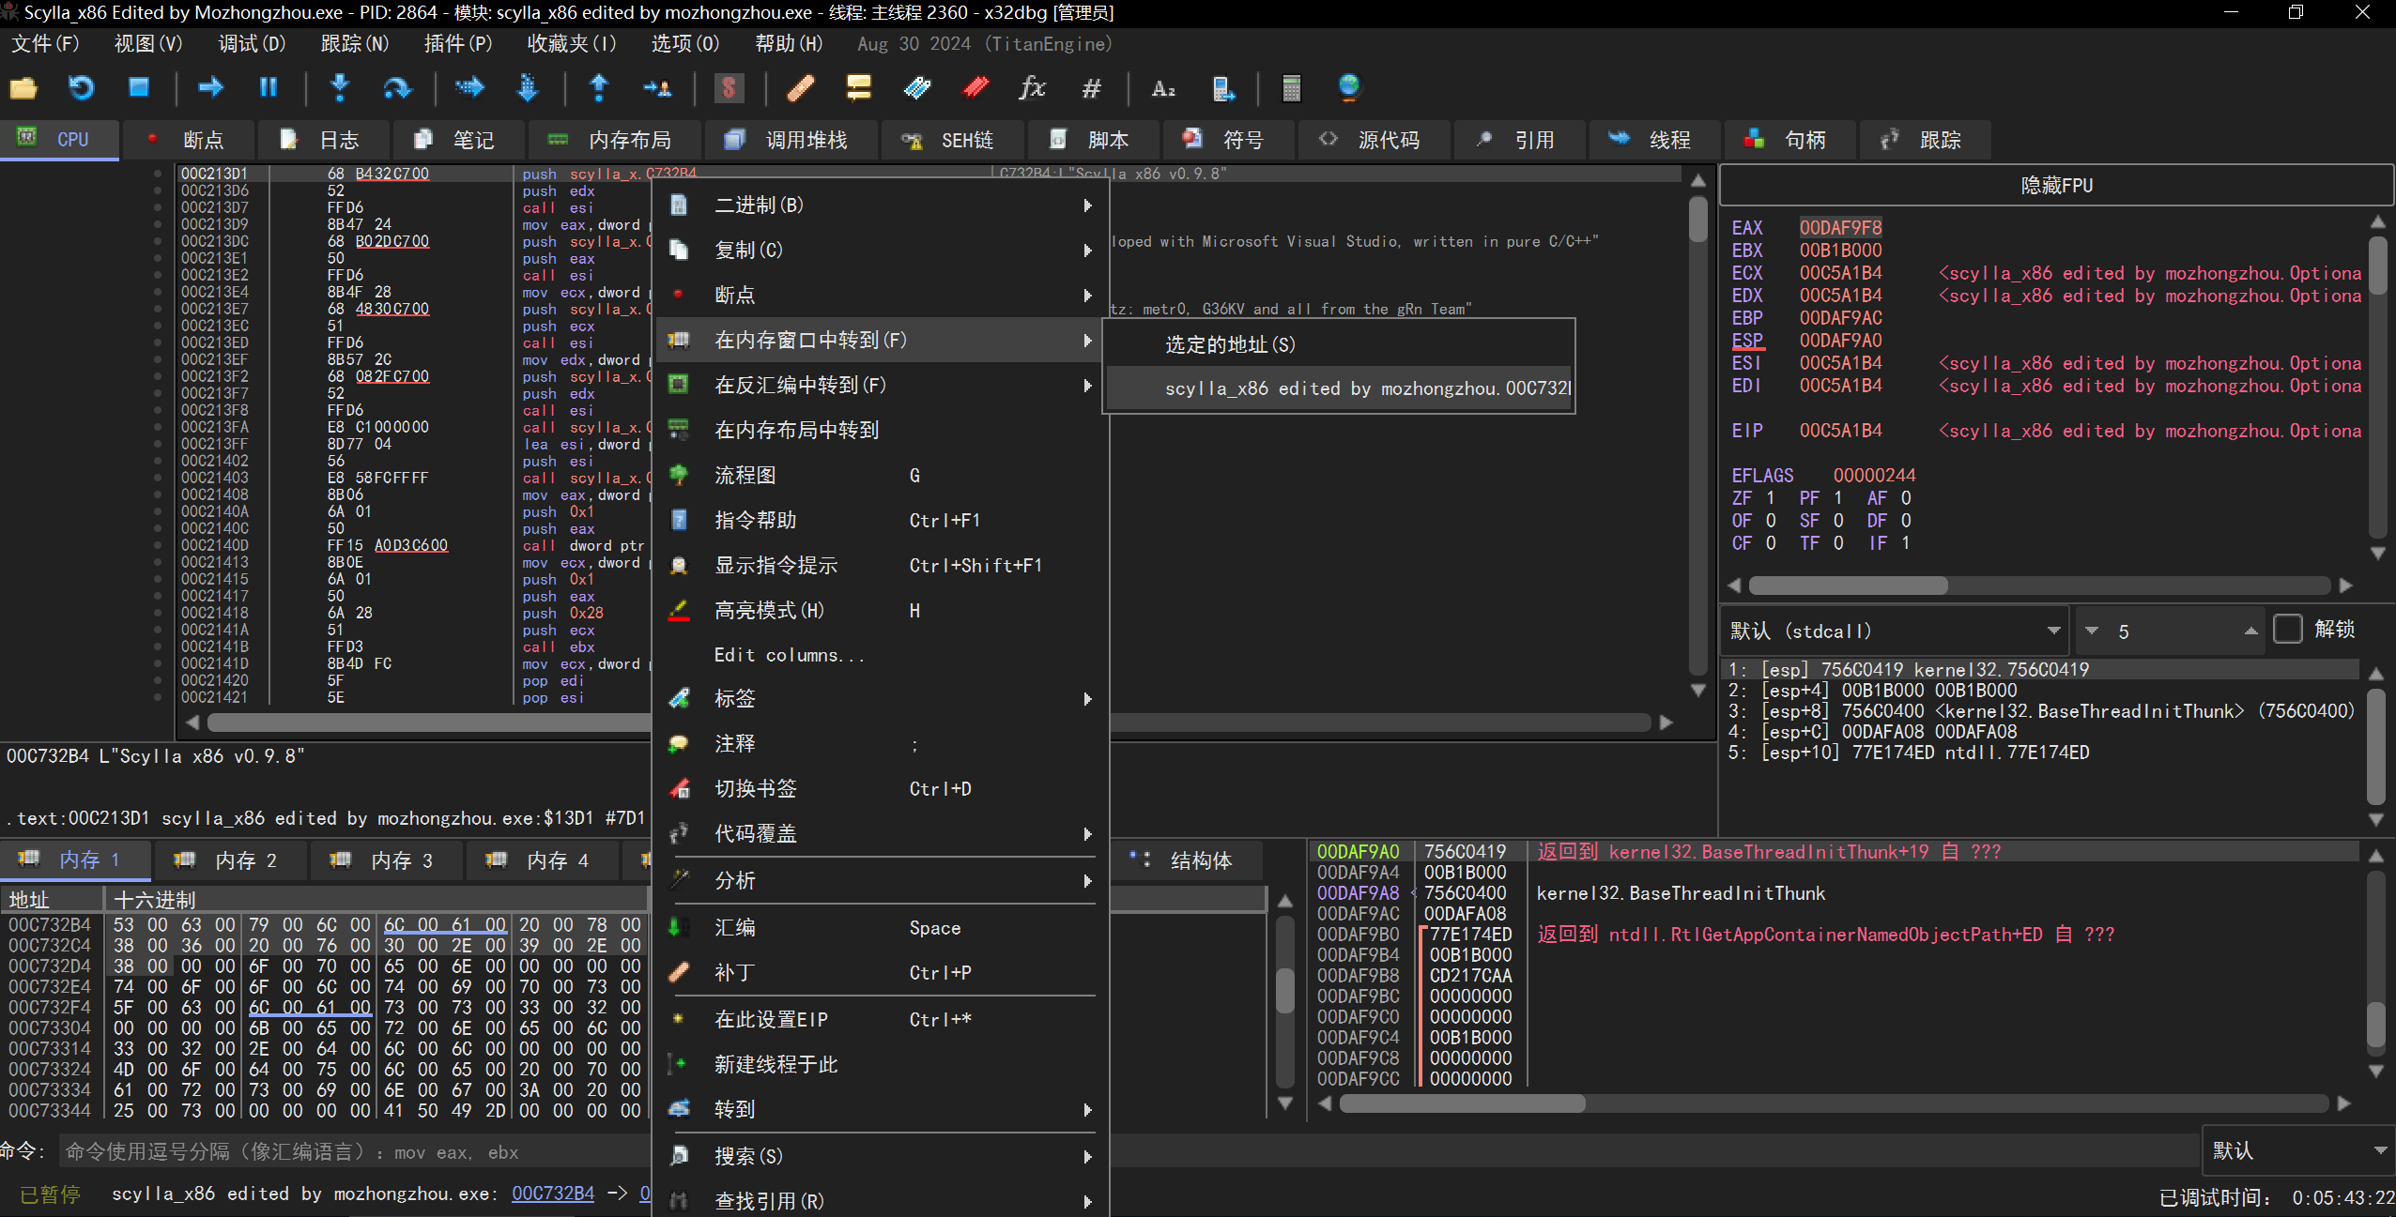Screen dimensions: 2396x1217
Task: Switch to the 内存 2 dump tab
Action: tap(230, 860)
